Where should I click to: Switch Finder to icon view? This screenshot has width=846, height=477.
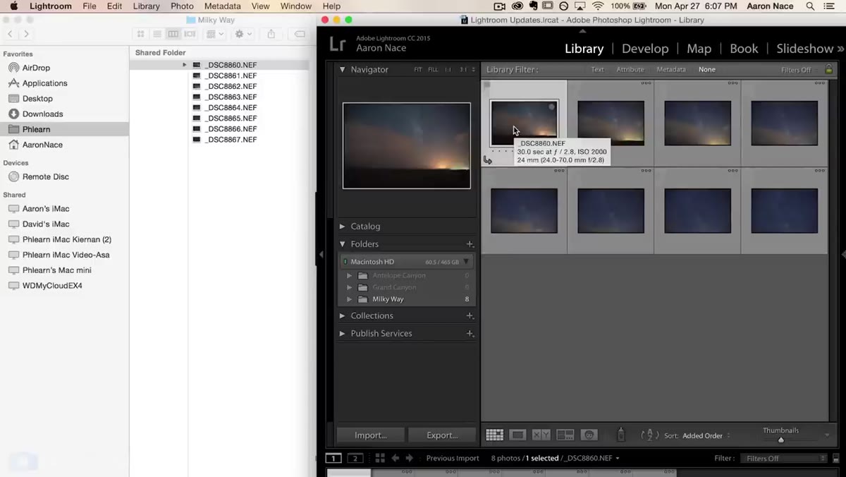point(141,34)
